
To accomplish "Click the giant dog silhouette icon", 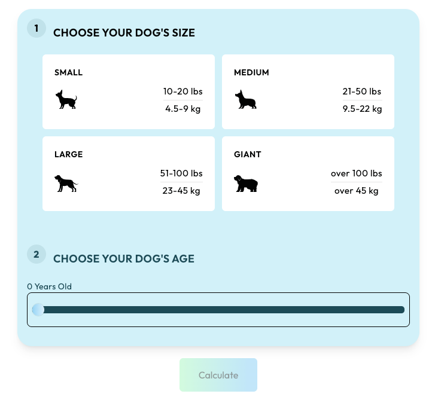I will pyautogui.click(x=246, y=184).
